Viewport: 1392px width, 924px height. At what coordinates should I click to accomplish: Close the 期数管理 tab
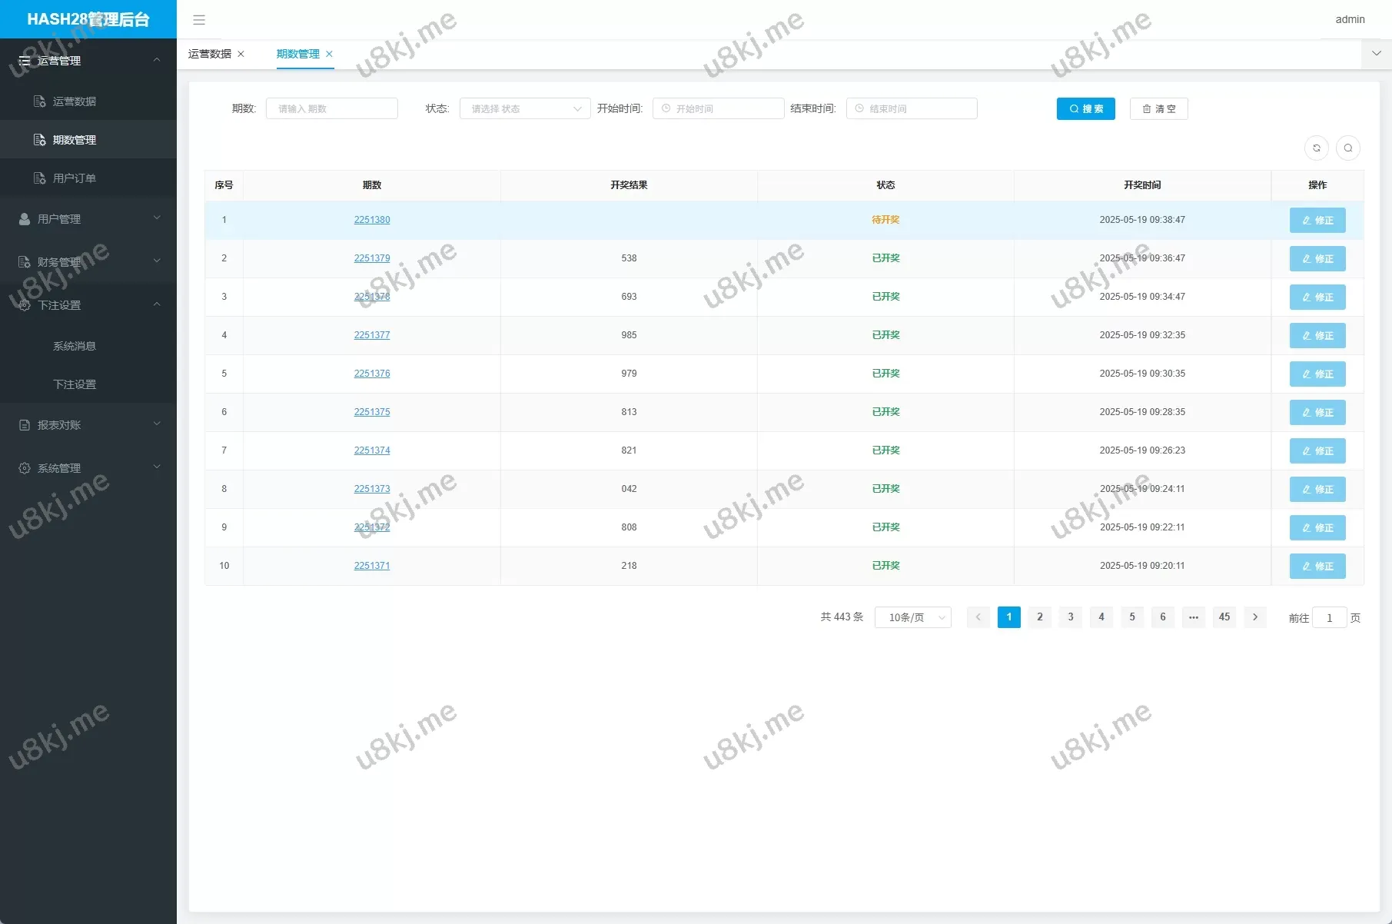click(x=330, y=54)
